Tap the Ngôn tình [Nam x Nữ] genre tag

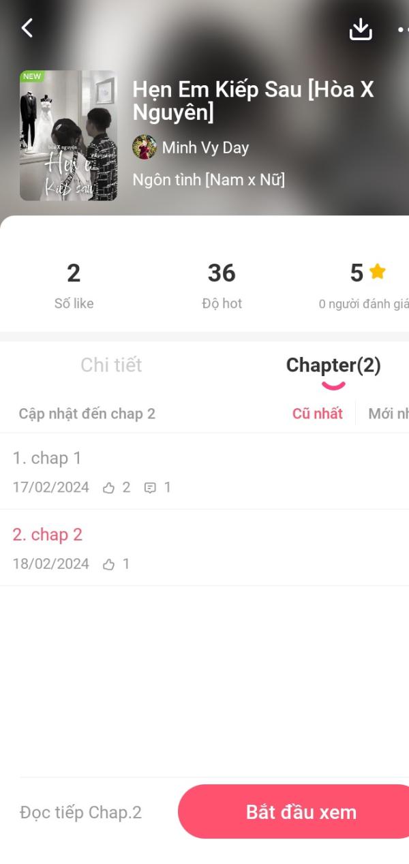point(209,180)
